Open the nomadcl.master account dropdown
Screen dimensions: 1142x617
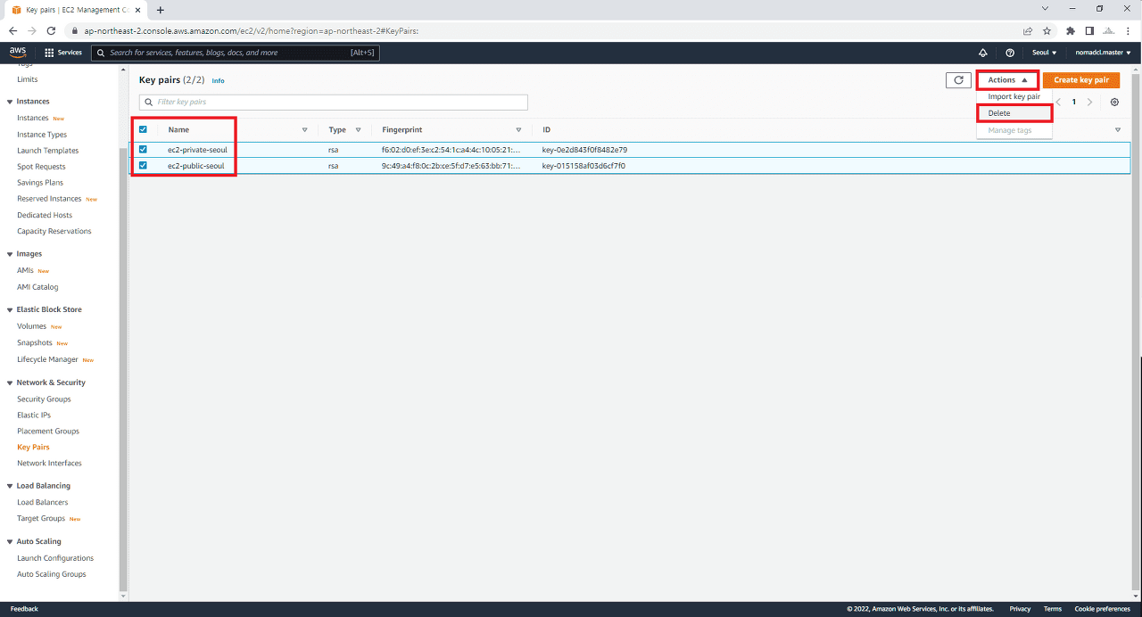tap(1103, 53)
